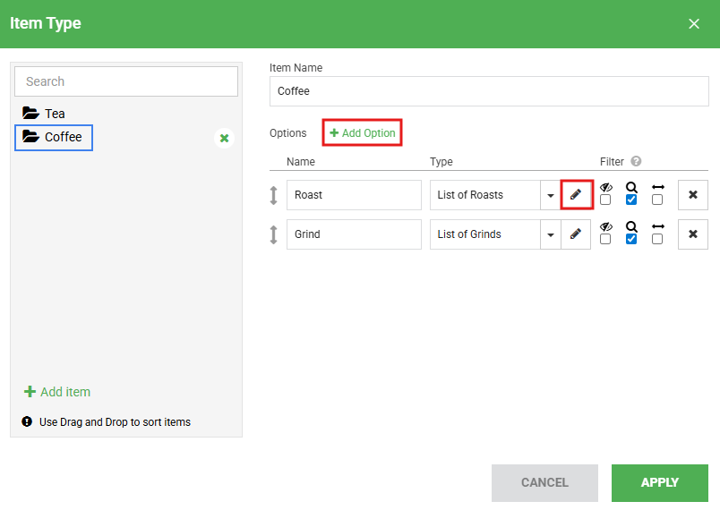Click the sort handle arrow for Roast

click(274, 195)
